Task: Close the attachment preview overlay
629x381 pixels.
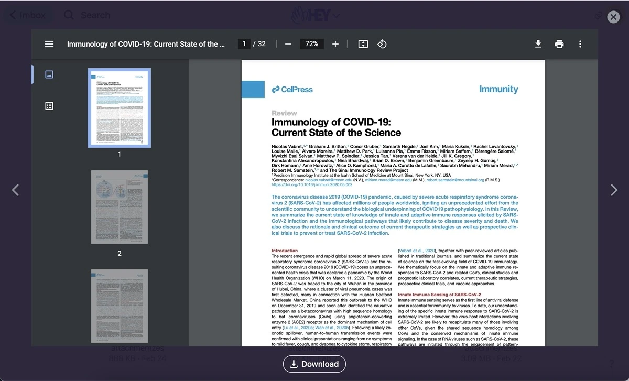Action: point(613,17)
